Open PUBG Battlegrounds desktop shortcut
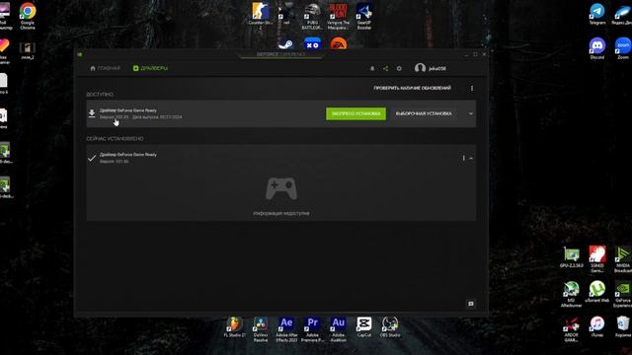This screenshot has height=355, width=632. coord(312,16)
